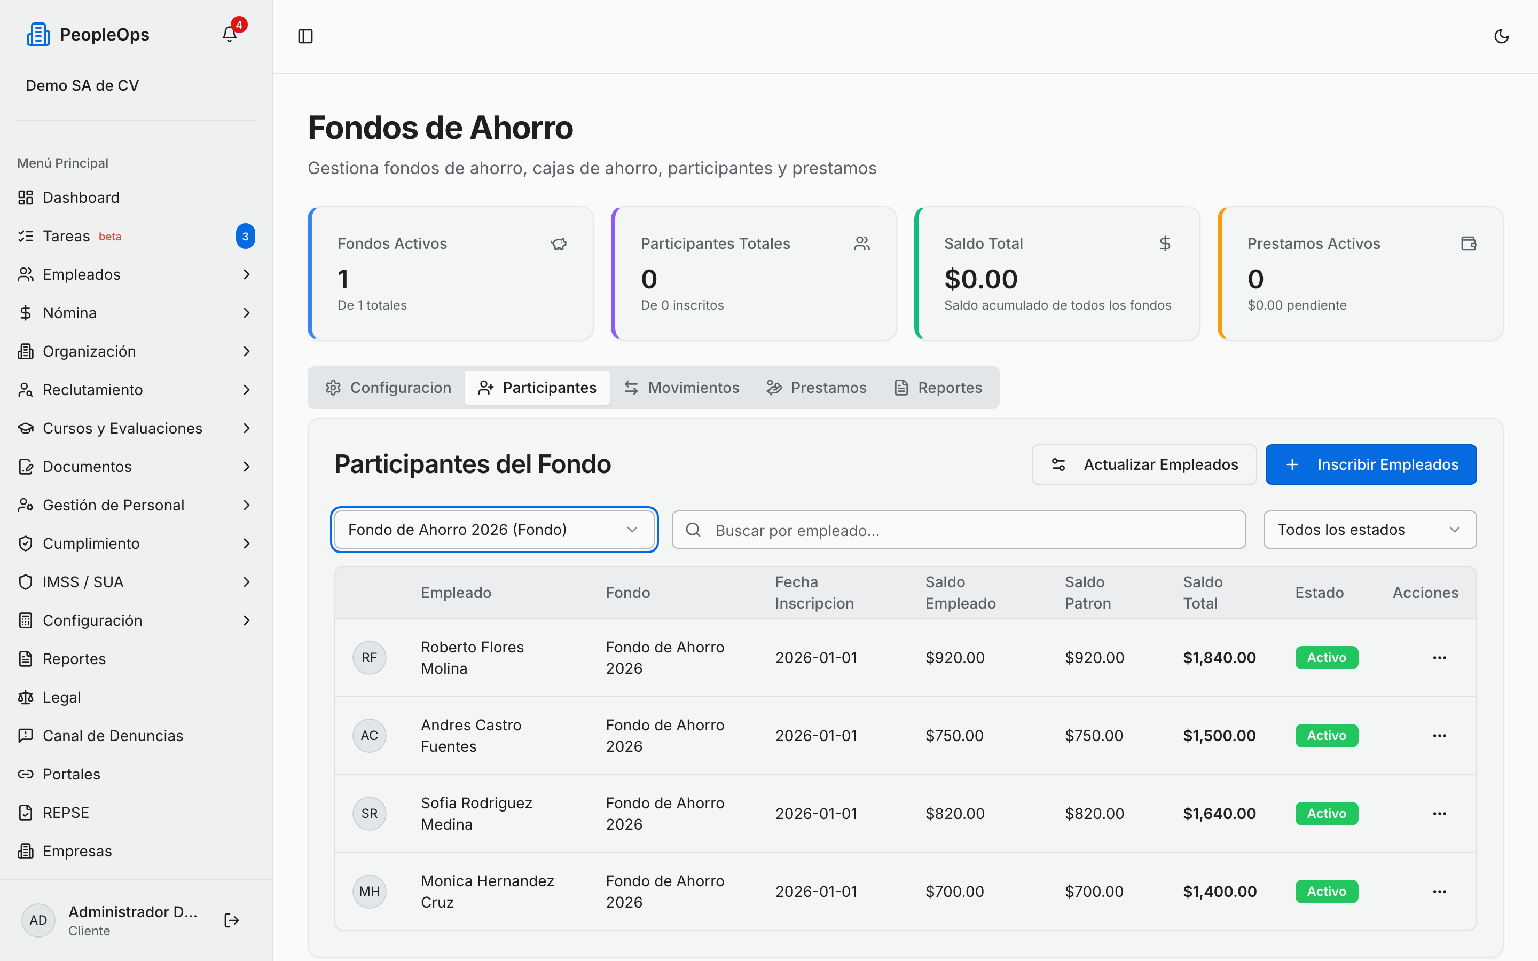Open the fund Reportes tab
1538x961 pixels.
(x=938, y=388)
